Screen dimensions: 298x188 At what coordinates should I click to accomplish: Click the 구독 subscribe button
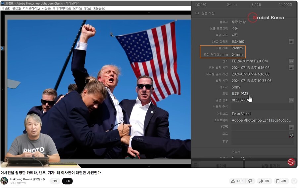tap(67, 181)
